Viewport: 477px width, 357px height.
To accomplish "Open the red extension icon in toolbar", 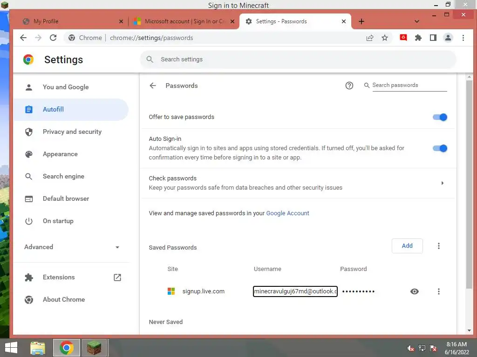I will coord(403,38).
